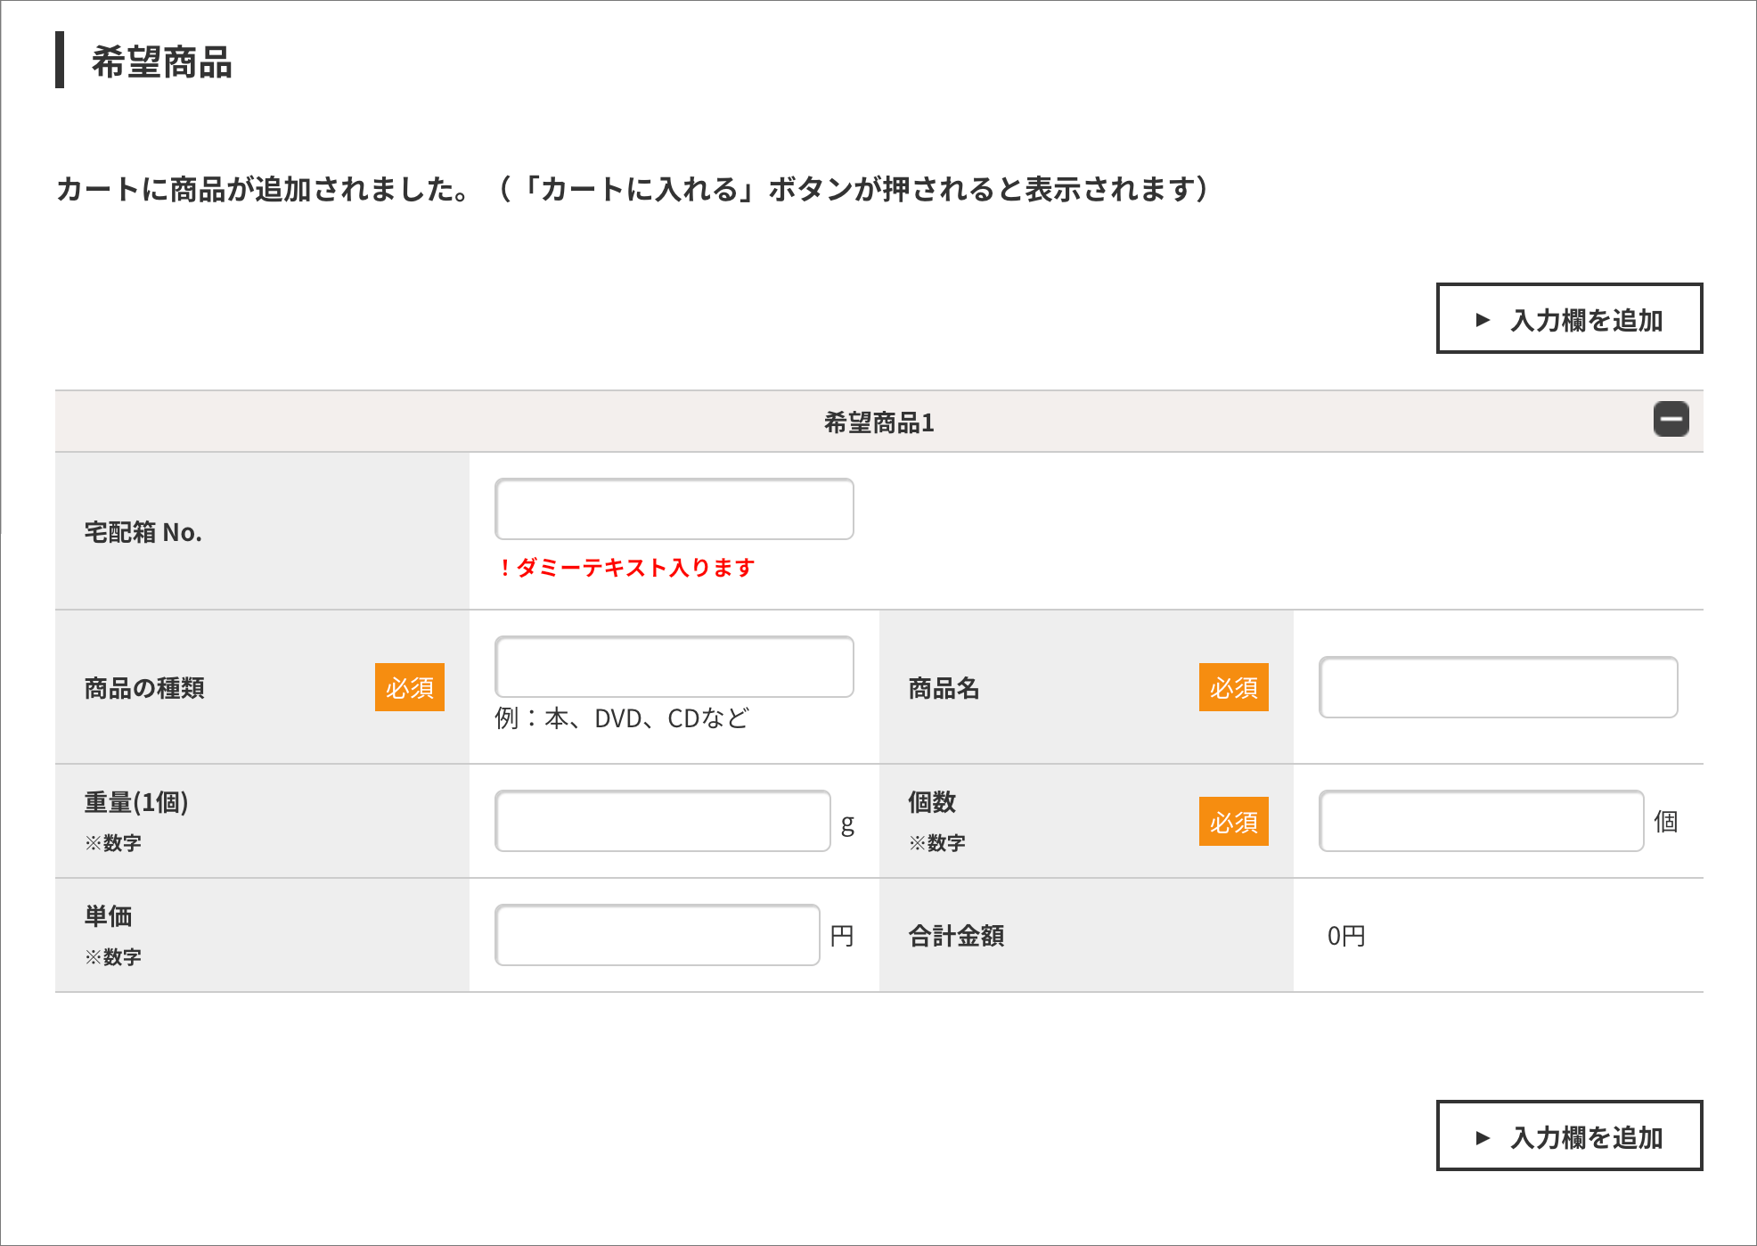Focus the 個数 quantity input

[x=1481, y=821]
